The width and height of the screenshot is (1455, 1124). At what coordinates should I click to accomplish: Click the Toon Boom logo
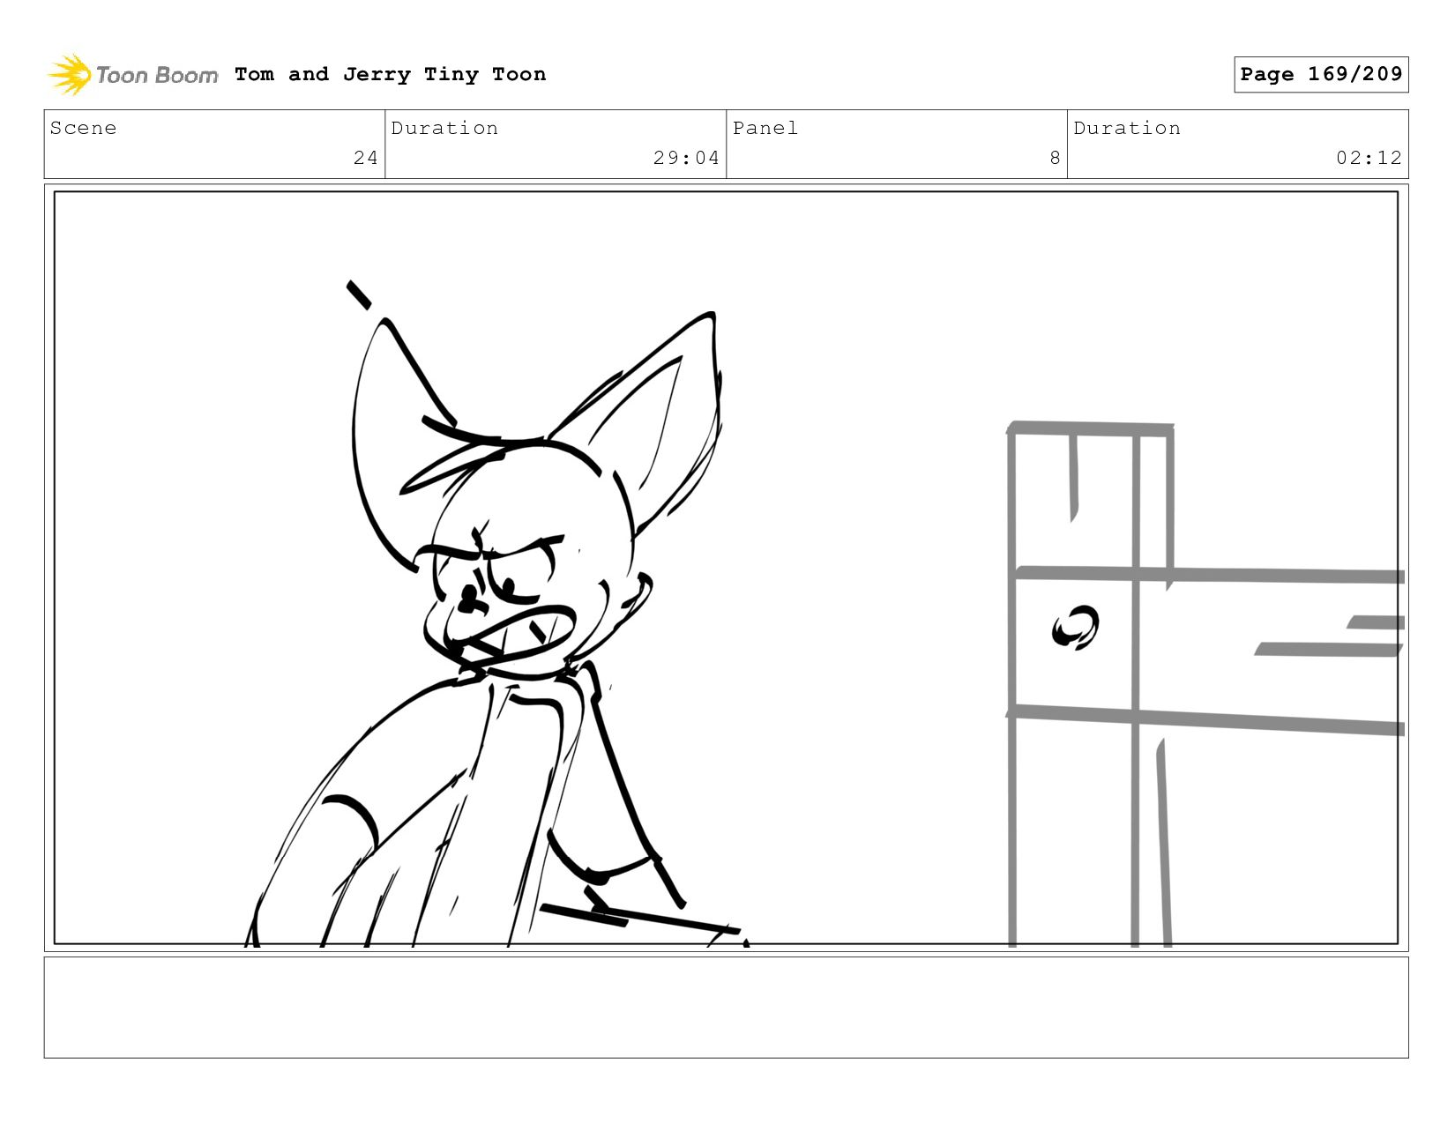point(132,75)
